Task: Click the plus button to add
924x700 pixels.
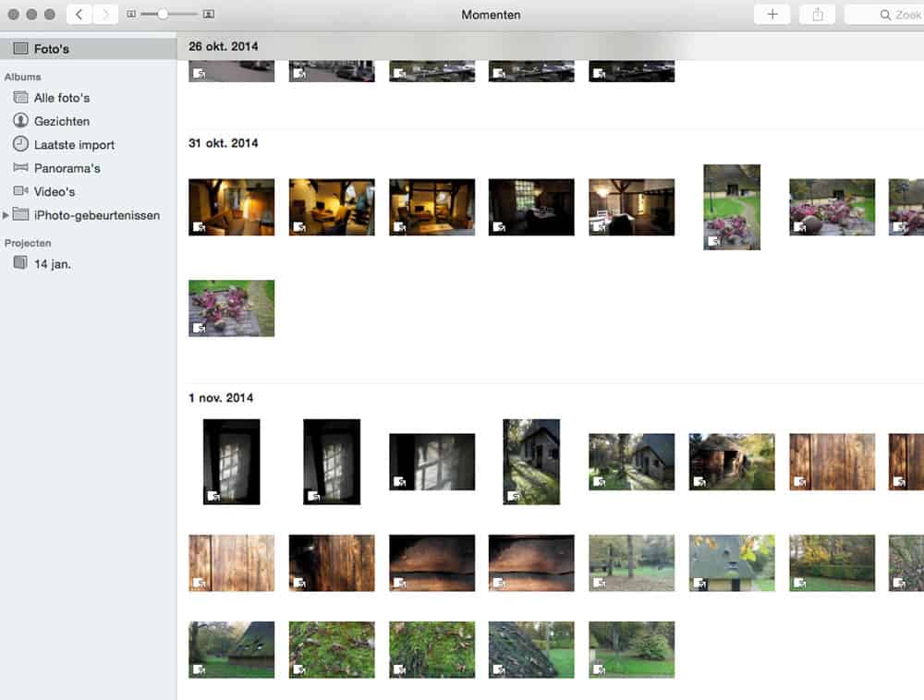Action: click(772, 15)
